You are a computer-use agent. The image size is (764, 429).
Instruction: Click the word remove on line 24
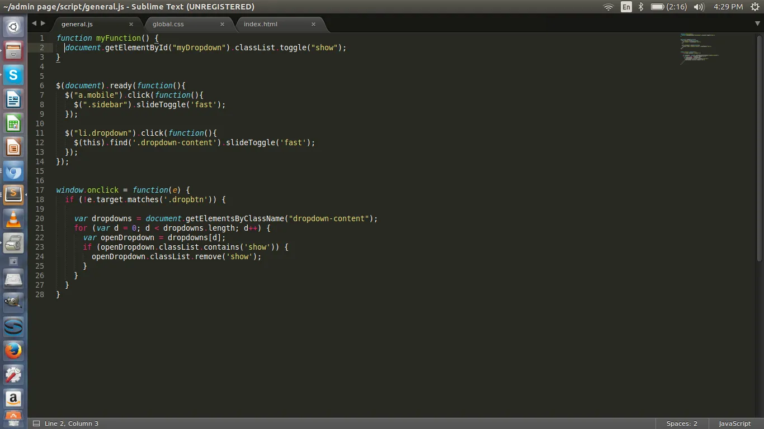click(208, 256)
